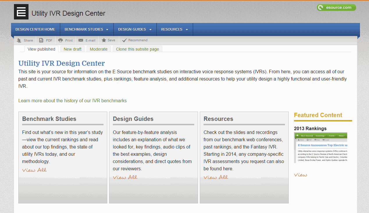The image size is (369, 213).
Task: Click the Design Guides card heading
Action: click(x=133, y=119)
